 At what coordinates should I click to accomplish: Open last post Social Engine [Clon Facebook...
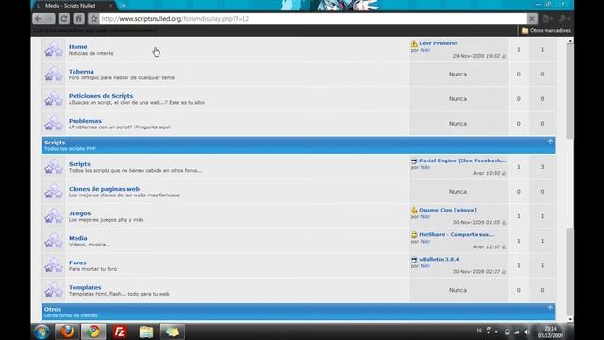(462, 161)
